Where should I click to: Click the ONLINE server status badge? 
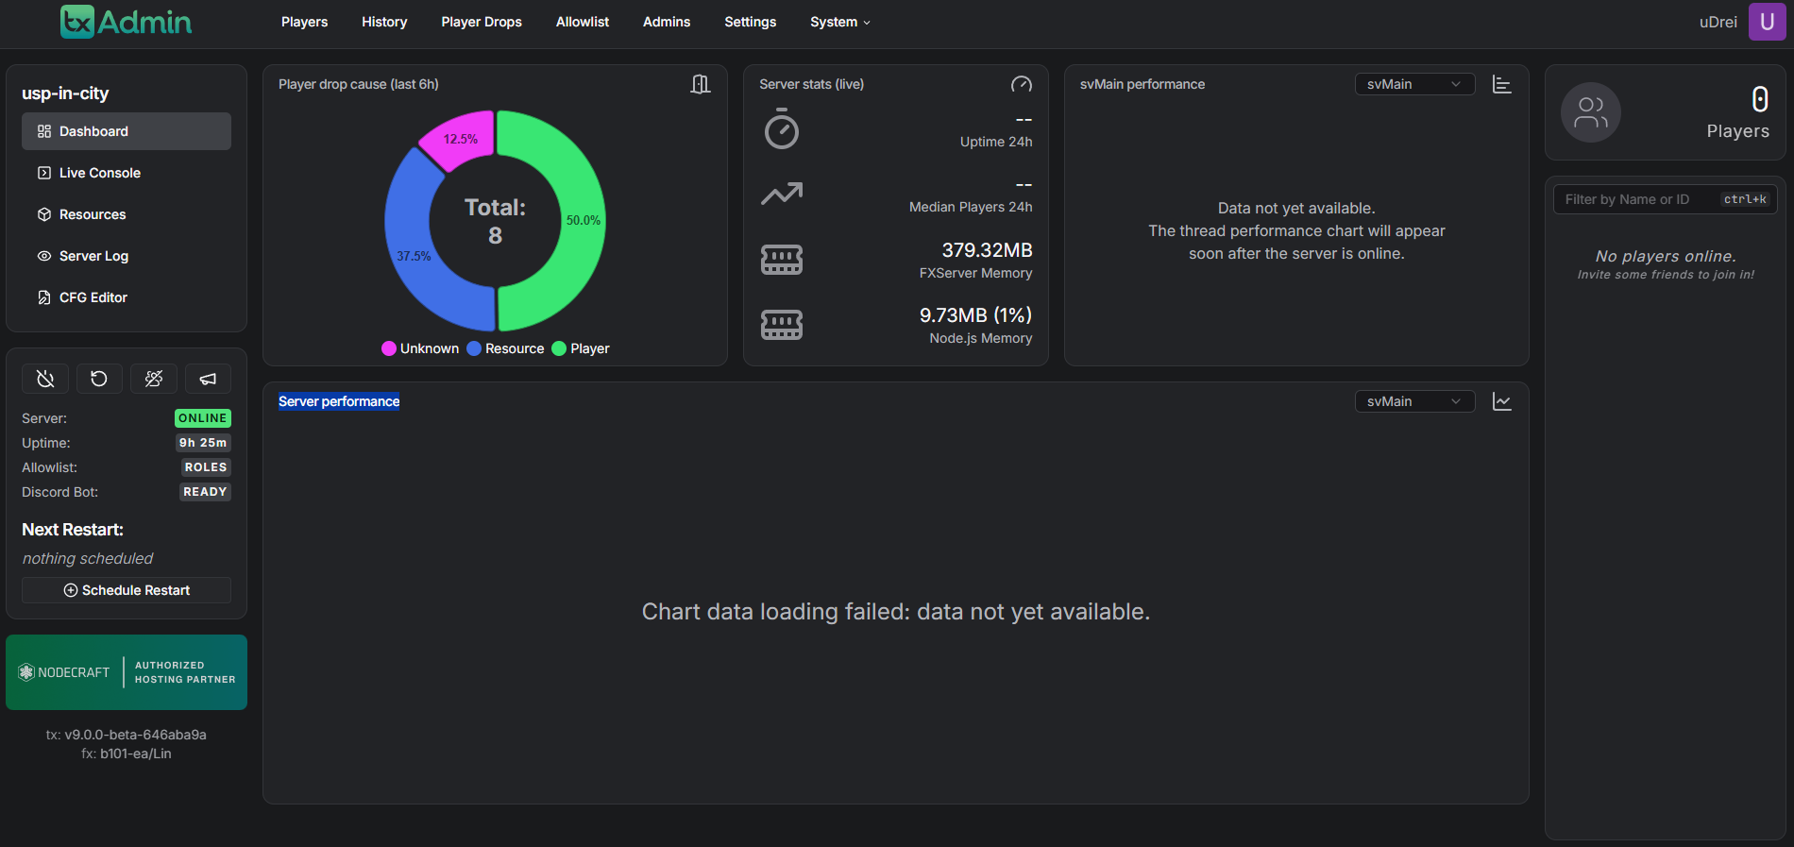tap(203, 418)
